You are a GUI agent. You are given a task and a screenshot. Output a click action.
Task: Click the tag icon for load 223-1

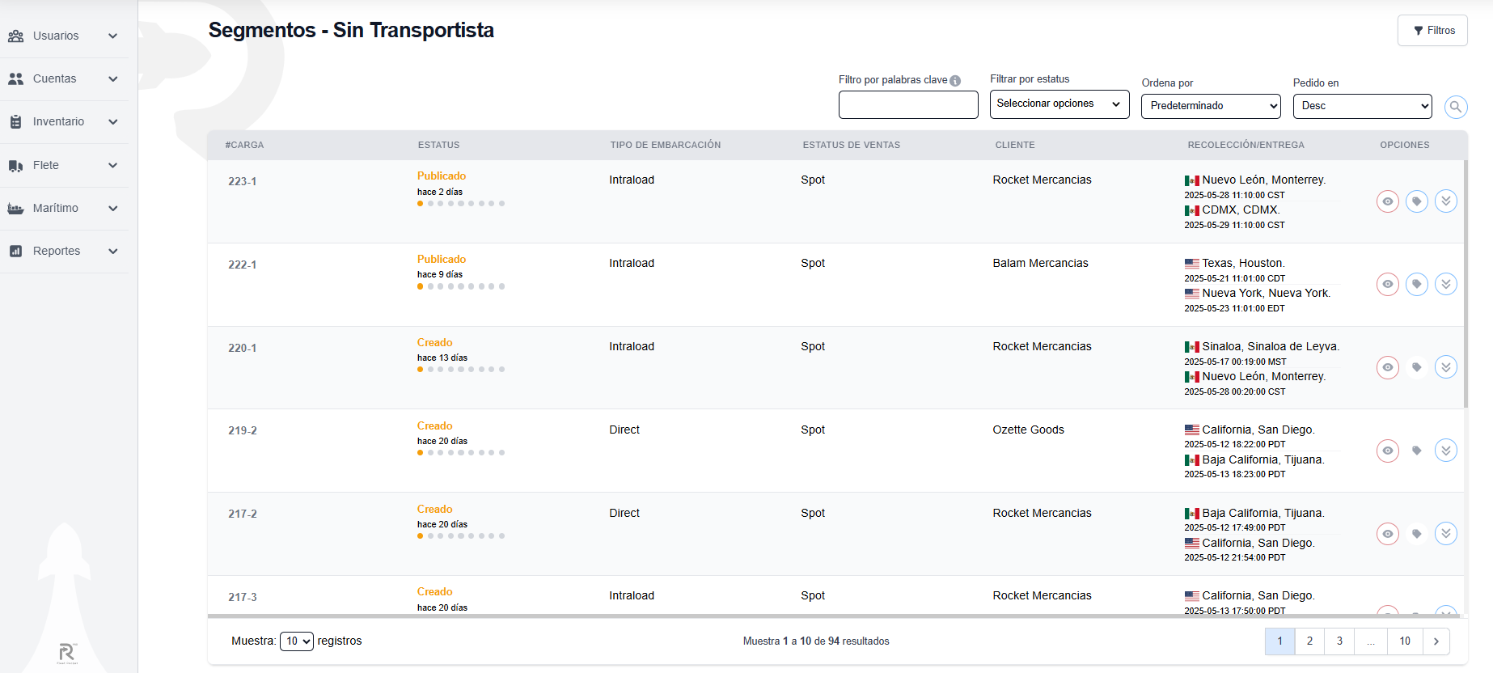(1417, 201)
